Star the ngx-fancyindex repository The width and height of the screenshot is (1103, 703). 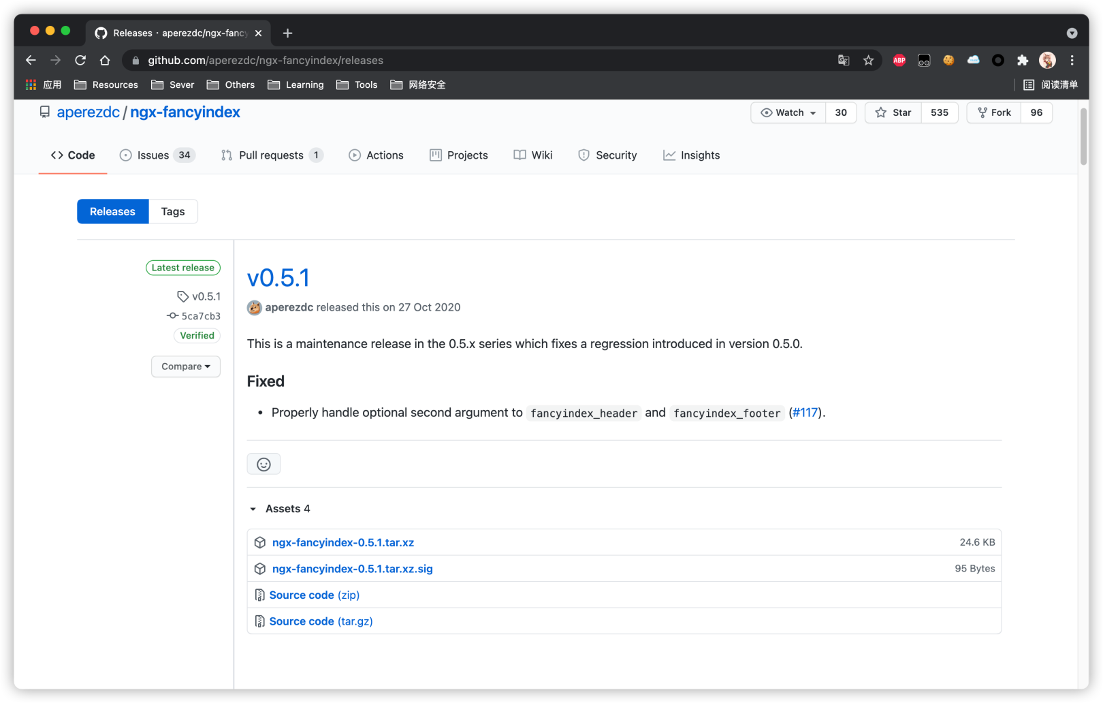893,112
